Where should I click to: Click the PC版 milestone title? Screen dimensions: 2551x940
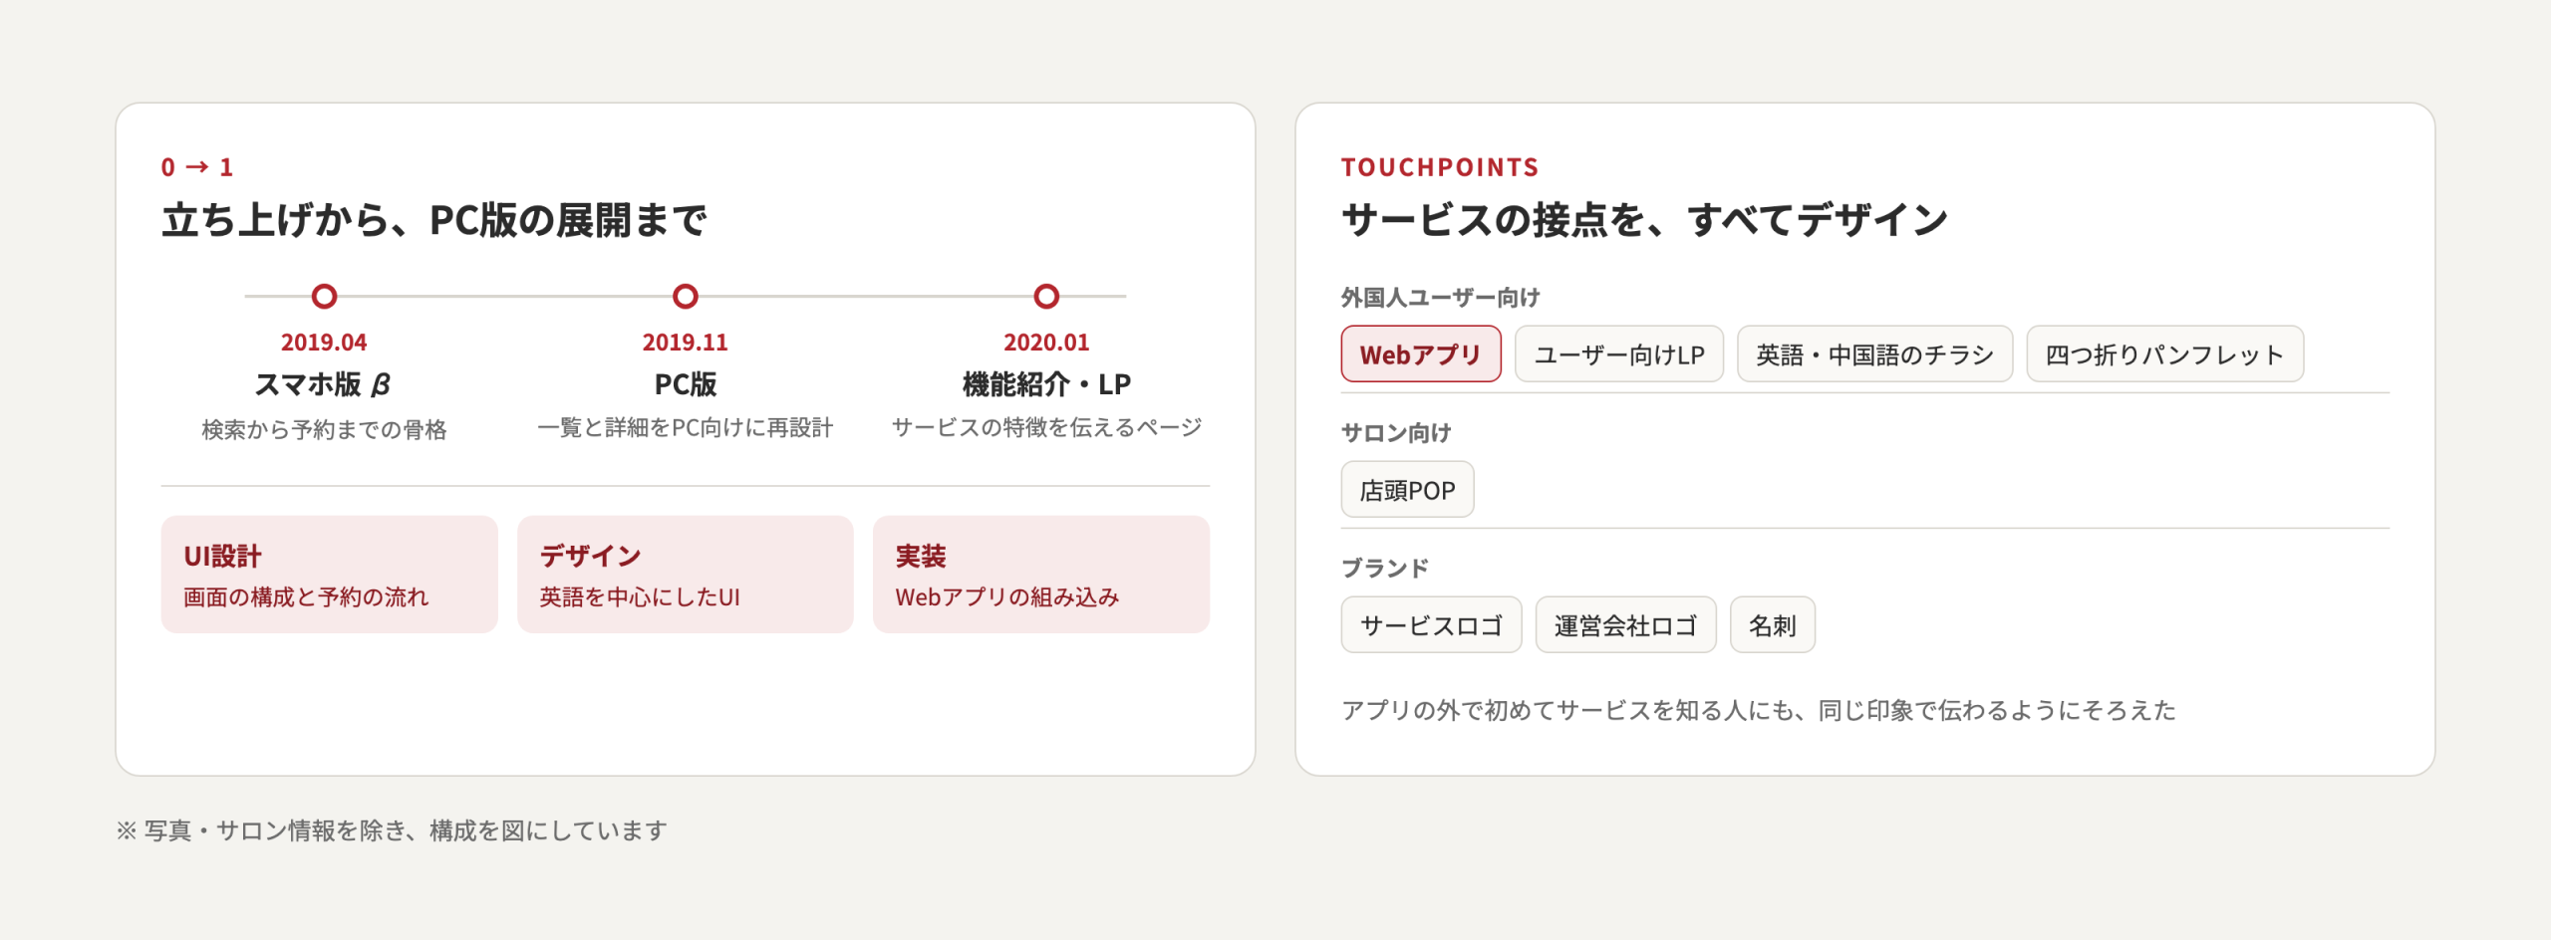point(686,384)
